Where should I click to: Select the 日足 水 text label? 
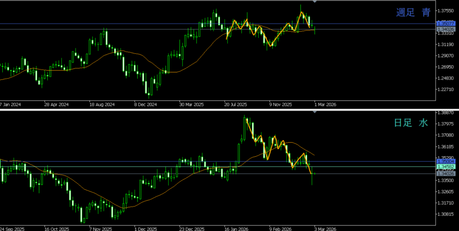pyautogui.click(x=411, y=123)
